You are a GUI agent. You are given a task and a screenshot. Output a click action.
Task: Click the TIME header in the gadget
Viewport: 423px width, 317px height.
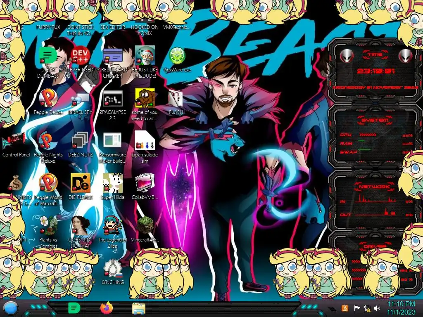tap(375, 54)
